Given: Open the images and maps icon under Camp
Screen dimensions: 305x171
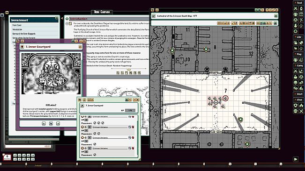Looking at the screenshot, I should pyautogui.click(x=301, y=71).
